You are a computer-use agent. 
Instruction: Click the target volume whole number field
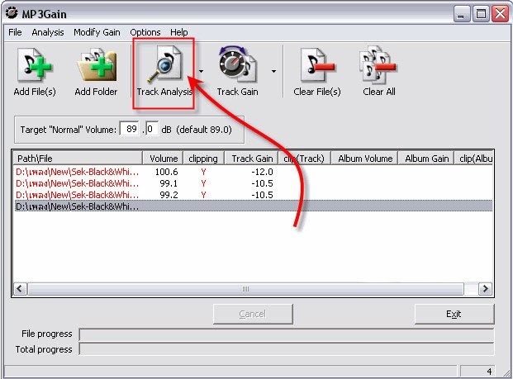(x=130, y=129)
